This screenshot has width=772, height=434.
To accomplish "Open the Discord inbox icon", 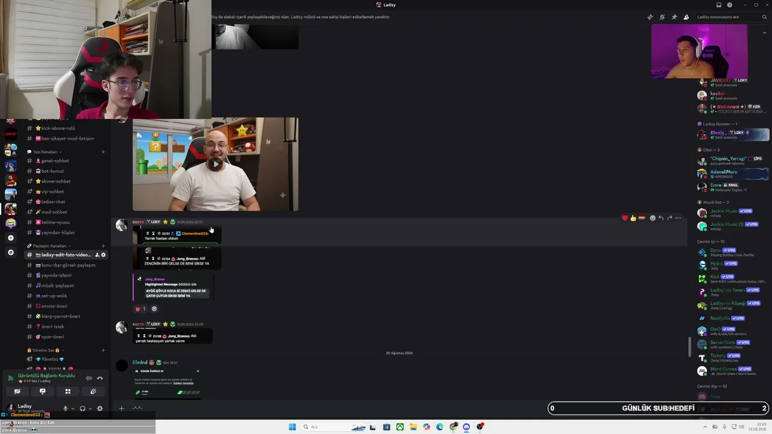I will [719, 5].
